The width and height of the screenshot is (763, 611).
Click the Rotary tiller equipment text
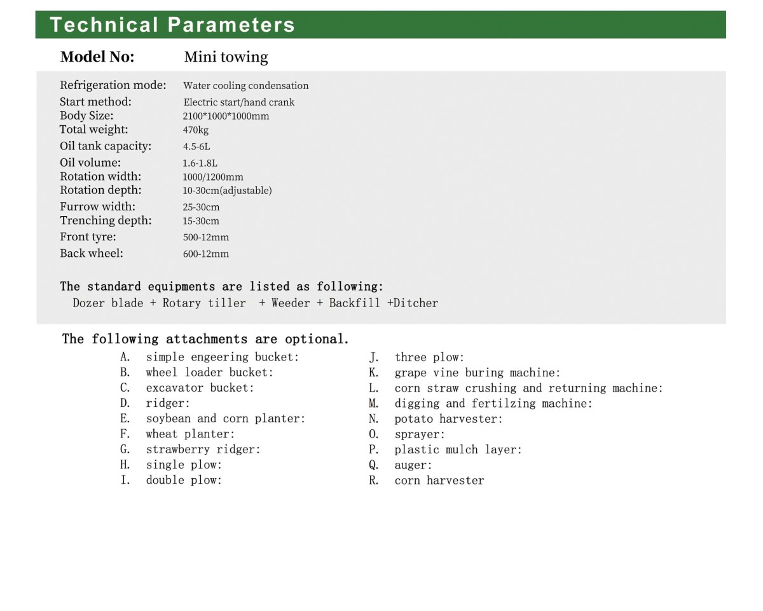(x=204, y=303)
